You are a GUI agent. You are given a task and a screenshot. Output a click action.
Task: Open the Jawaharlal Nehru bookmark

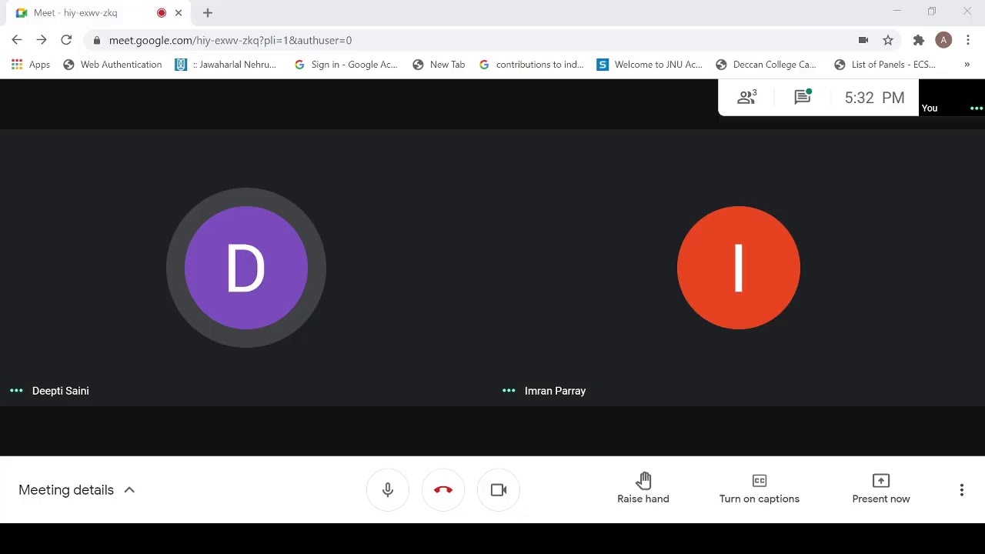(225, 65)
